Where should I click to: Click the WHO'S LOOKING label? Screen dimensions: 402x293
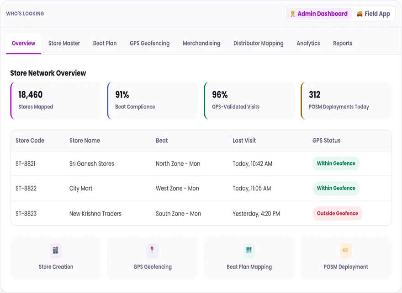click(25, 14)
